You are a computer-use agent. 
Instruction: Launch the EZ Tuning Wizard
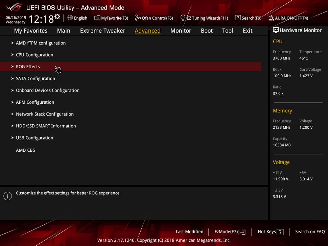click(204, 18)
